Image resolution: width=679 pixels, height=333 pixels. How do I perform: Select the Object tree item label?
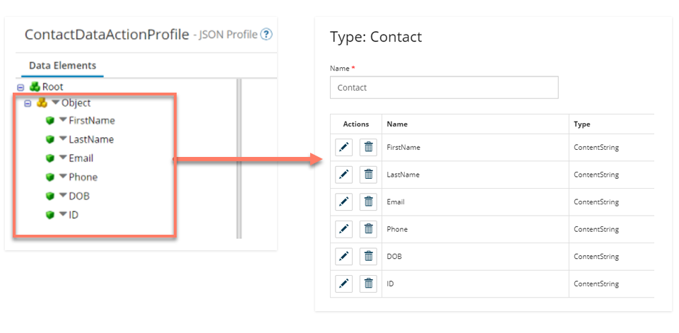76,103
